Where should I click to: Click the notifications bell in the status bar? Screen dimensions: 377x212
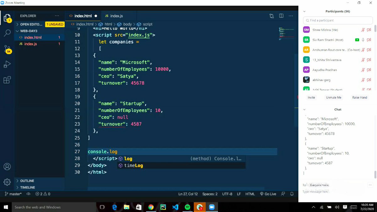click(x=292, y=194)
